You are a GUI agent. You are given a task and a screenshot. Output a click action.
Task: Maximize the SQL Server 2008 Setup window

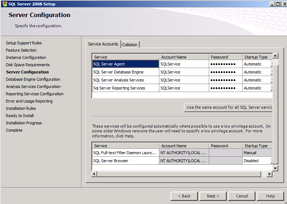point(278,4)
